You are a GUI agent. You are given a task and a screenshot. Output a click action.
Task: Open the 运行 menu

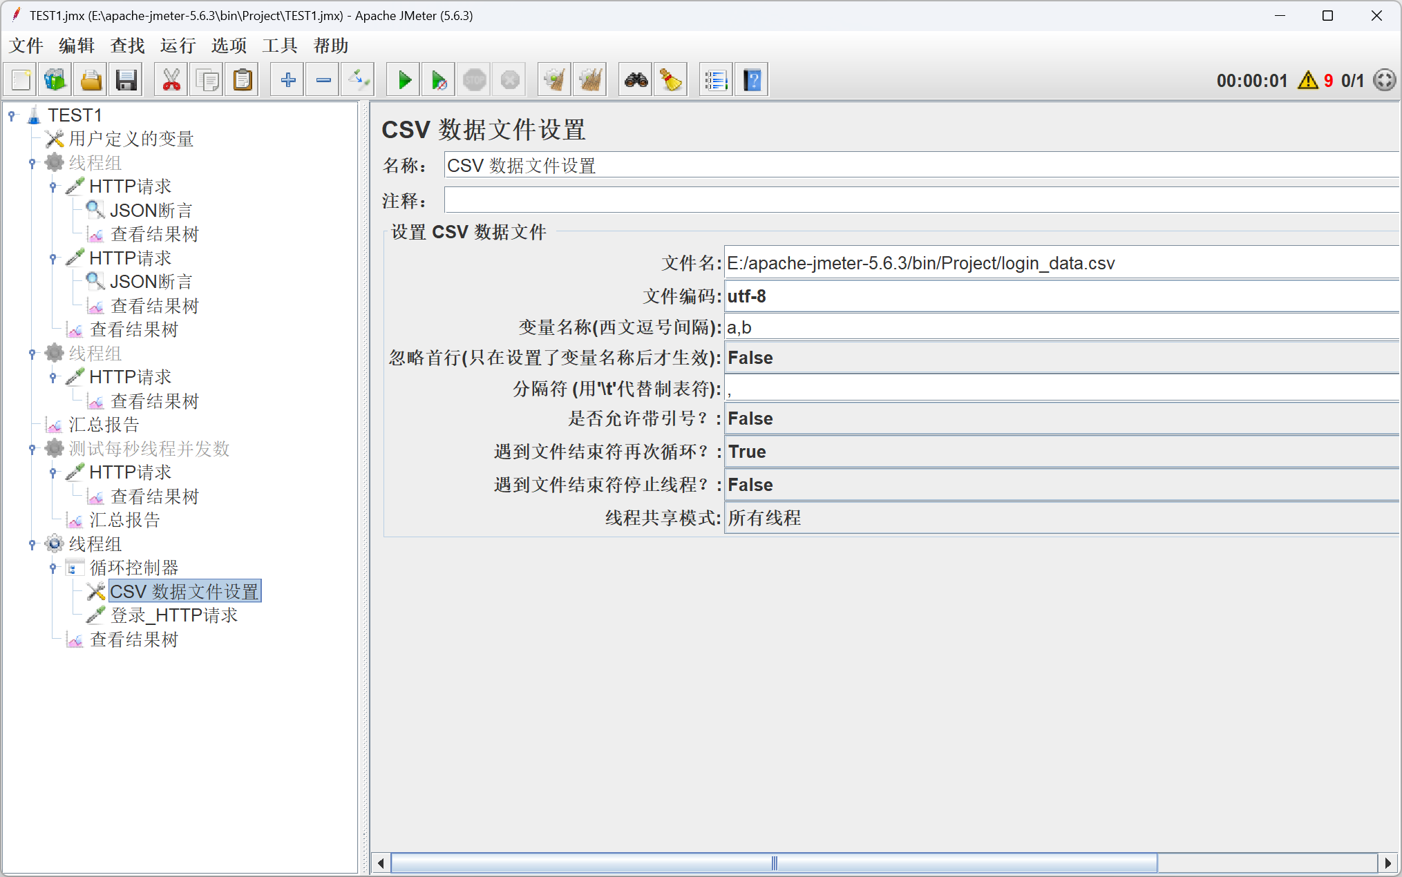[178, 46]
